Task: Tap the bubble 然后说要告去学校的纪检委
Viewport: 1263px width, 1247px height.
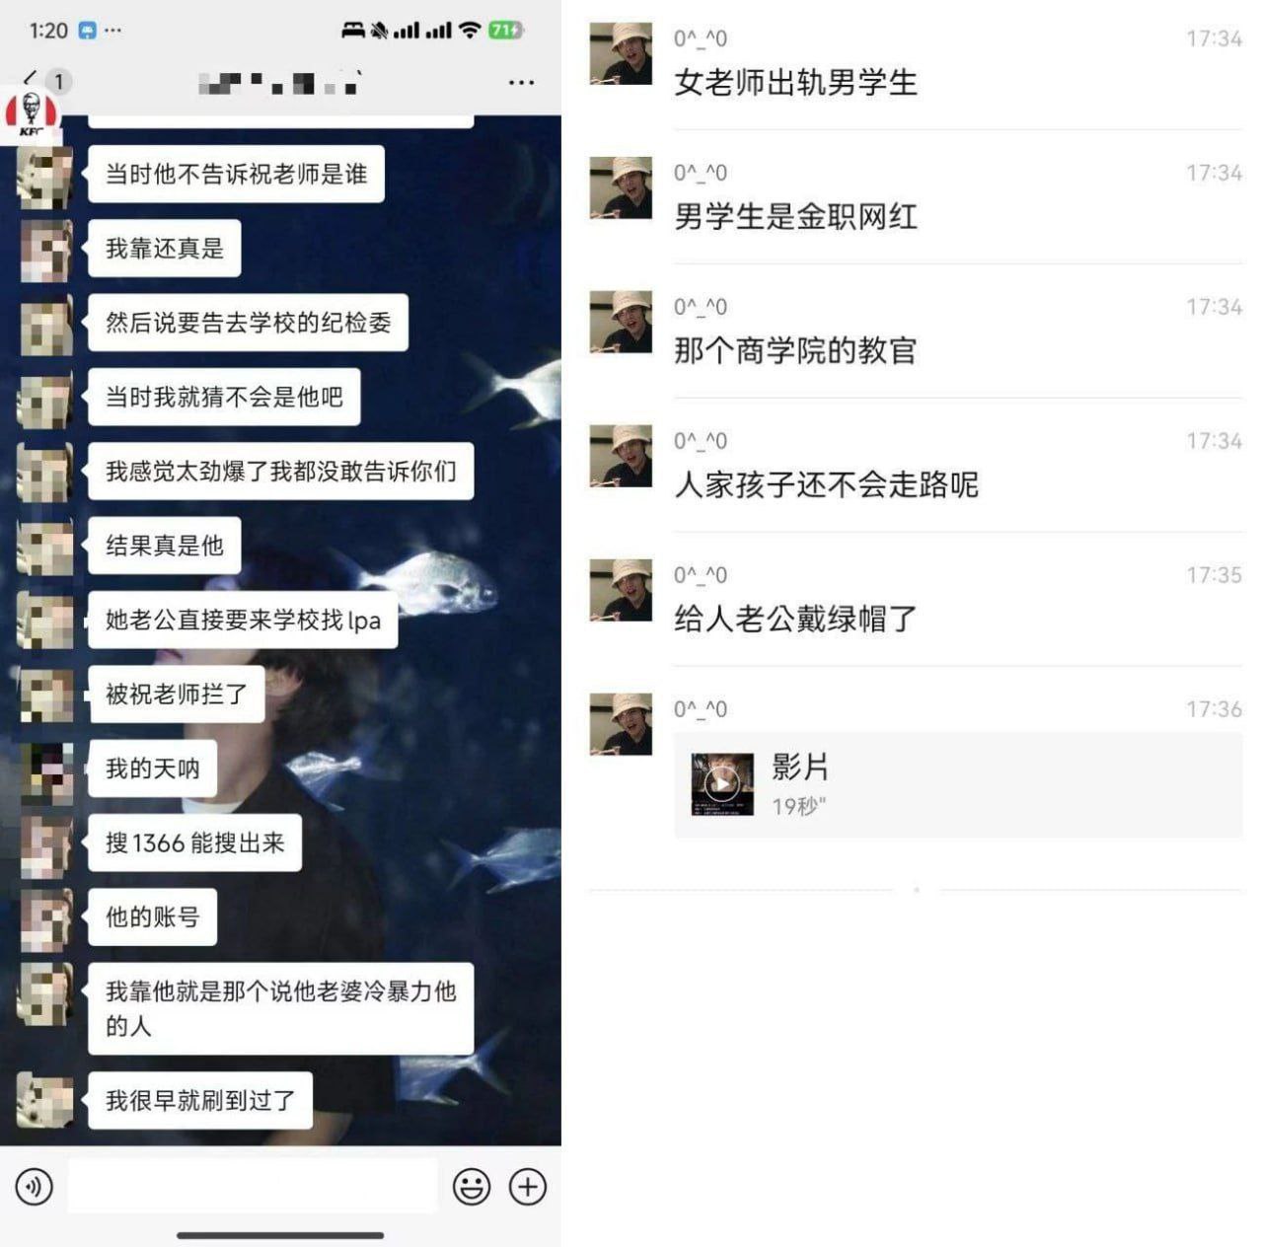Action: [249, 324]
